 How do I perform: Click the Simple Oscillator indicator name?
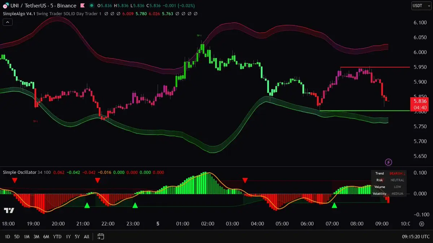pyautogui.click(x=20, y=172)
